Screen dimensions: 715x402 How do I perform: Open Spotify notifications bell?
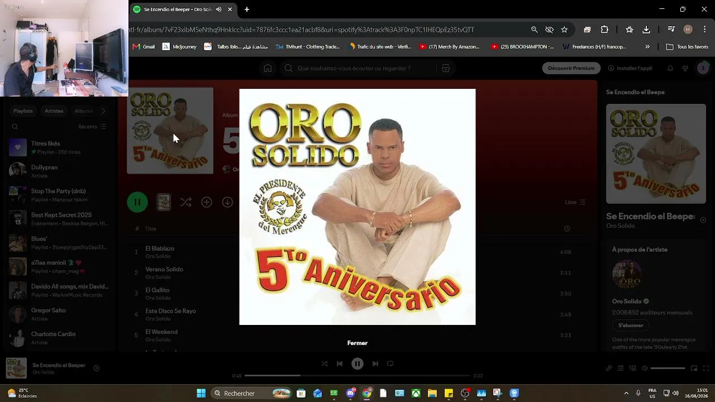[670, 68]
